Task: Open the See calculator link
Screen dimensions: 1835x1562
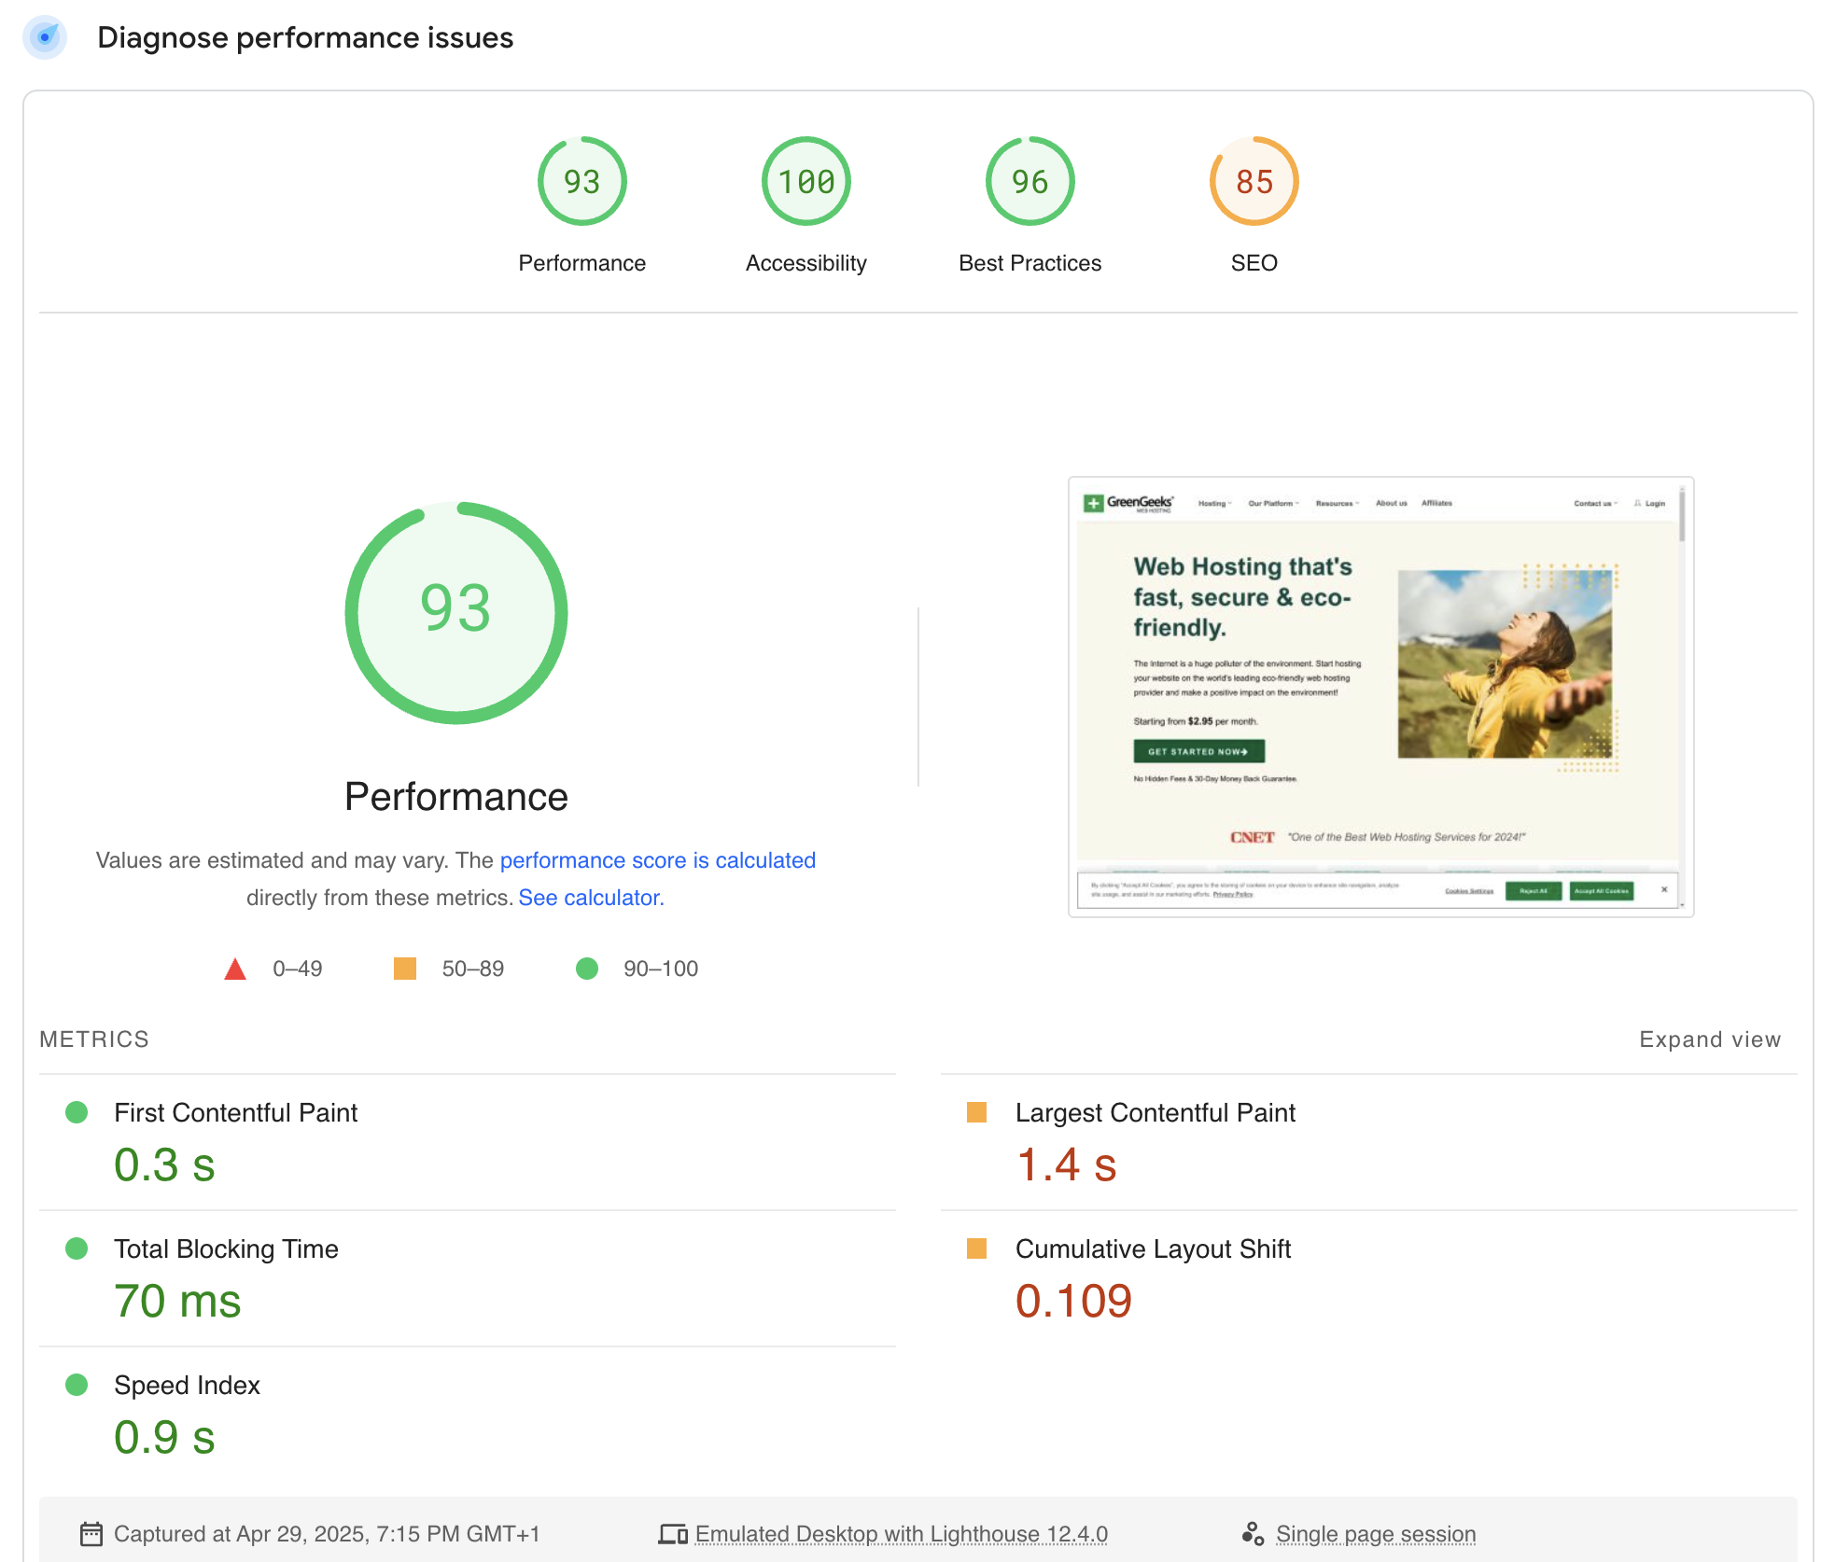Action: [x=591, y=898]
